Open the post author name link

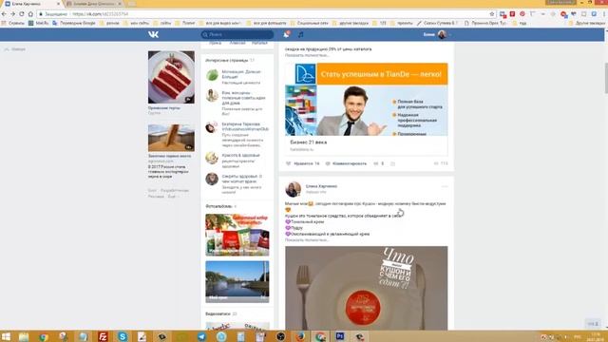pos(321,186)
